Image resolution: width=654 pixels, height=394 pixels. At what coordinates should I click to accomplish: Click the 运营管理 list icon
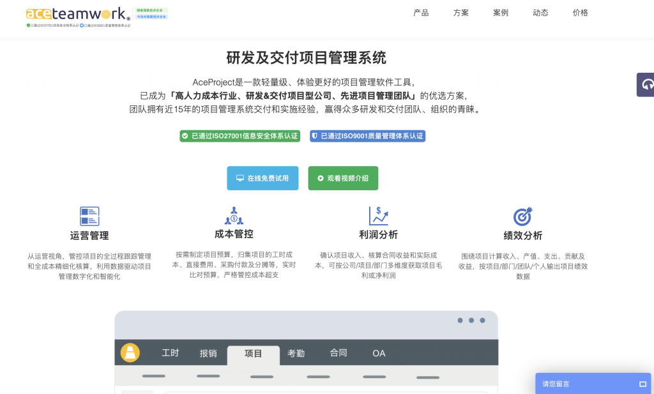[x=89, y=216]
